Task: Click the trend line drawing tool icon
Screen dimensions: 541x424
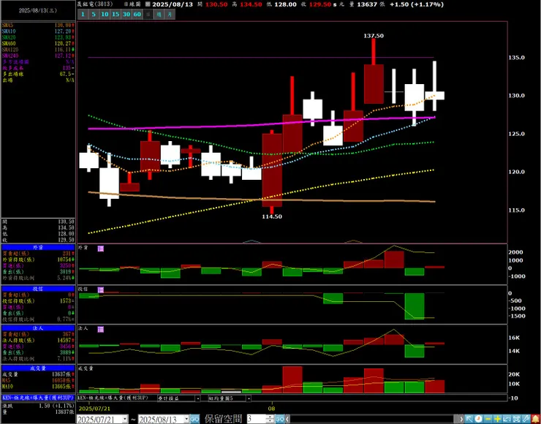Action: click(x=507, y=419)
